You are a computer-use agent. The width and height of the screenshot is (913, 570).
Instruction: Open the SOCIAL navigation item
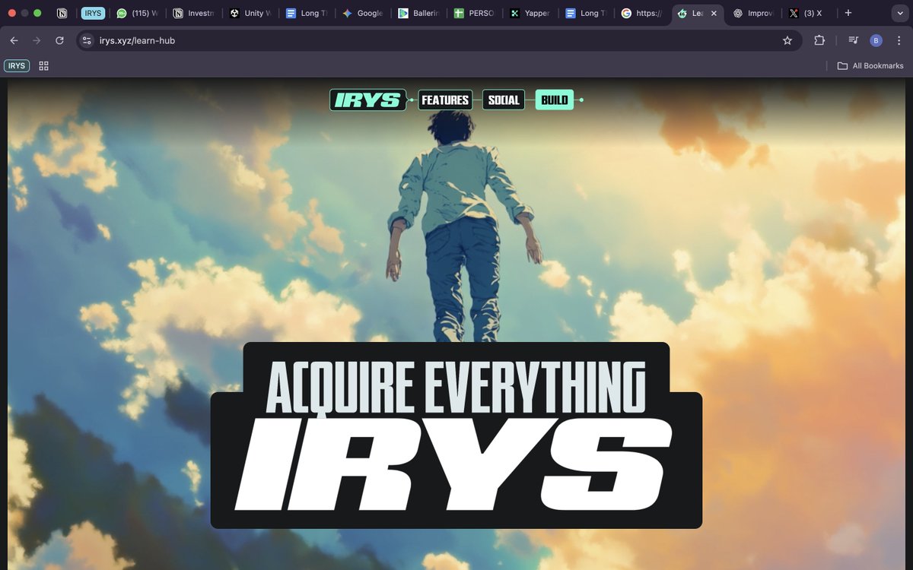504,100
